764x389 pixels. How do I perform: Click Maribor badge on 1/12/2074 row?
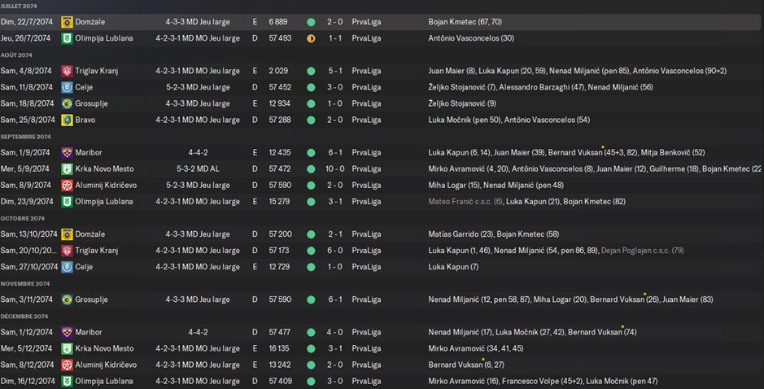coord(67,332)
